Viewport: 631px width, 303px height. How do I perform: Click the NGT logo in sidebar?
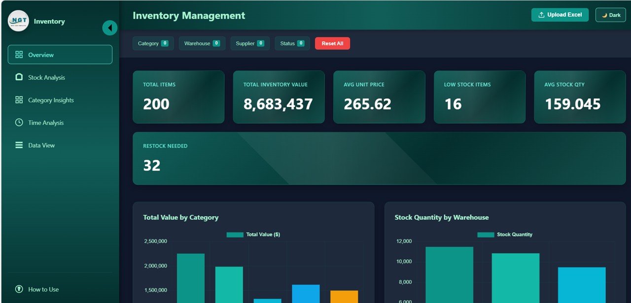18,21
